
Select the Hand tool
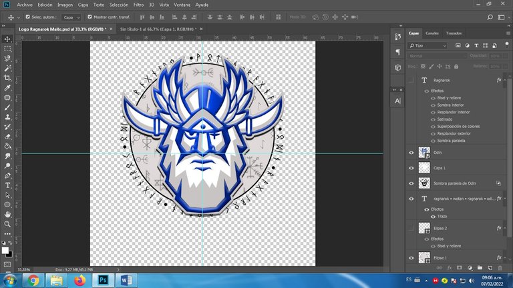[7, 214]
